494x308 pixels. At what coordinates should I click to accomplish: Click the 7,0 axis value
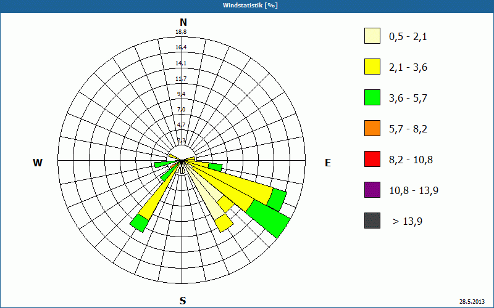[x=181, y=110]
